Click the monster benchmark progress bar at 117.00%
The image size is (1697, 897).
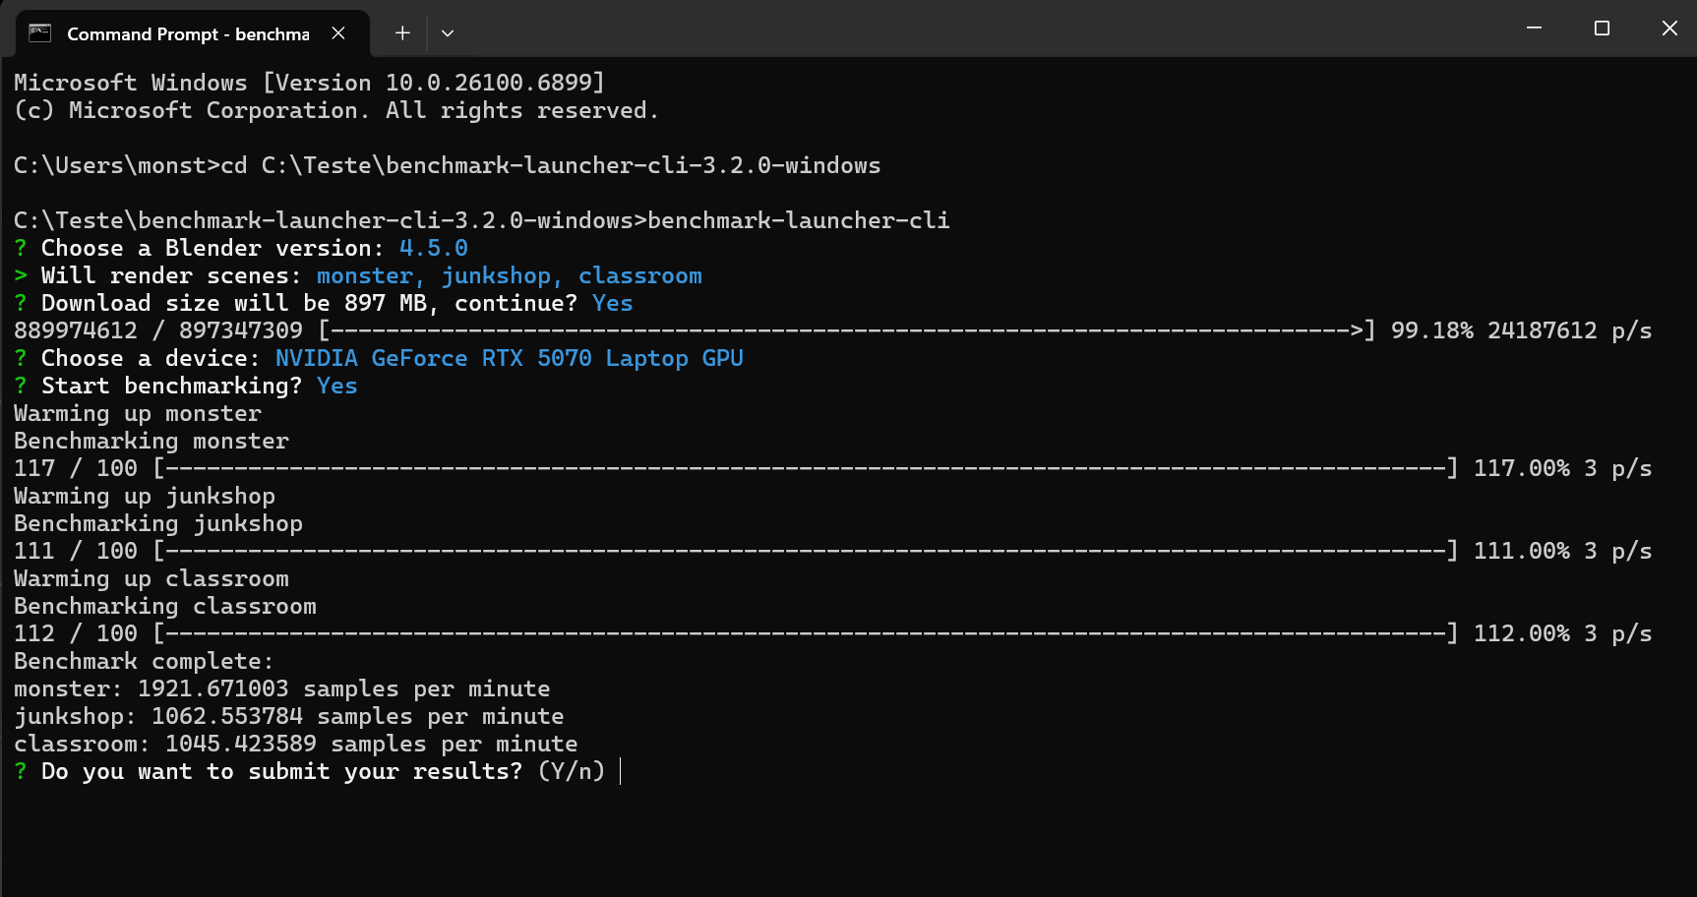pyautogui.click(x=805, y=469)
